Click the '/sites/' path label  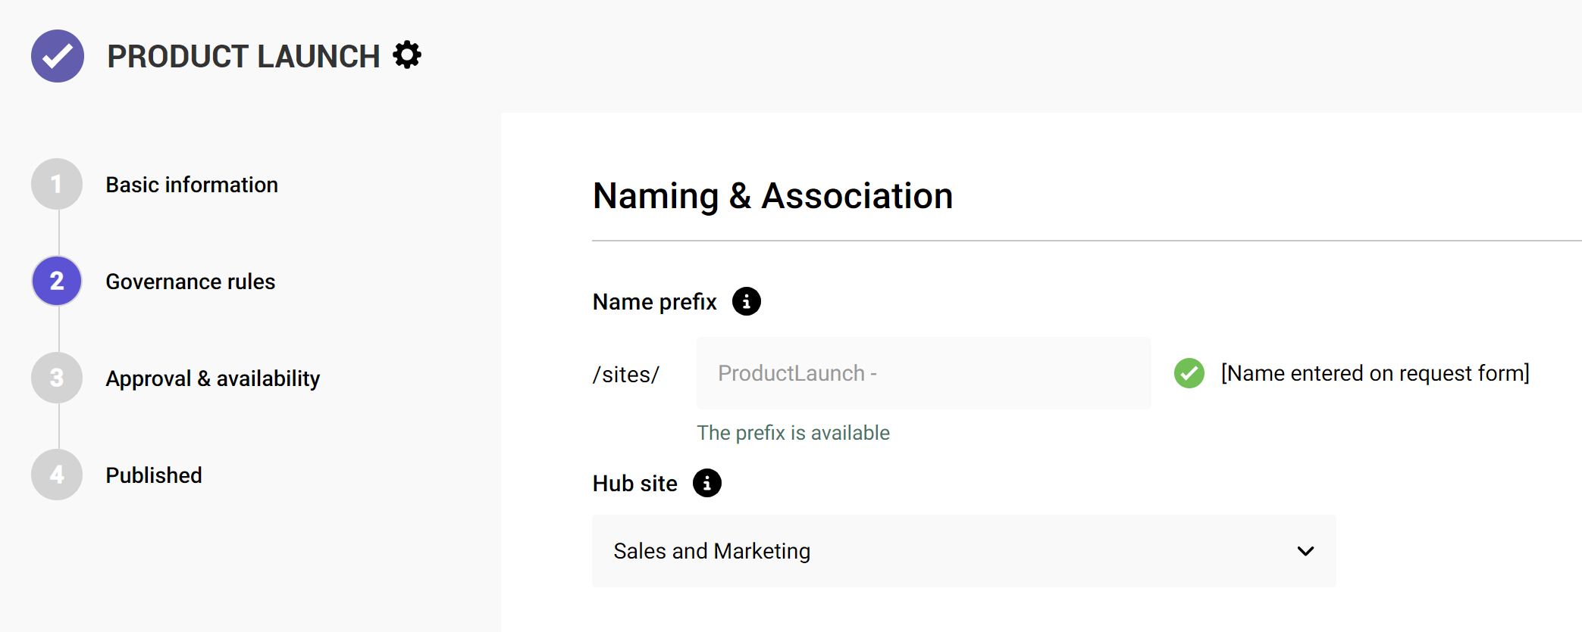pos(626,375)
